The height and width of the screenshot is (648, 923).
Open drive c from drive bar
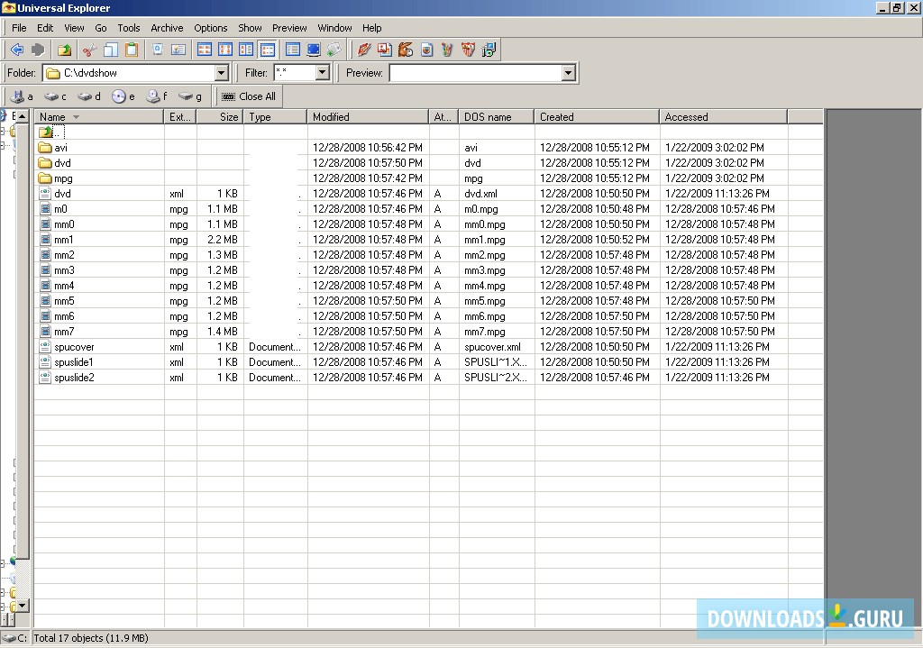[x=55, y=96]
